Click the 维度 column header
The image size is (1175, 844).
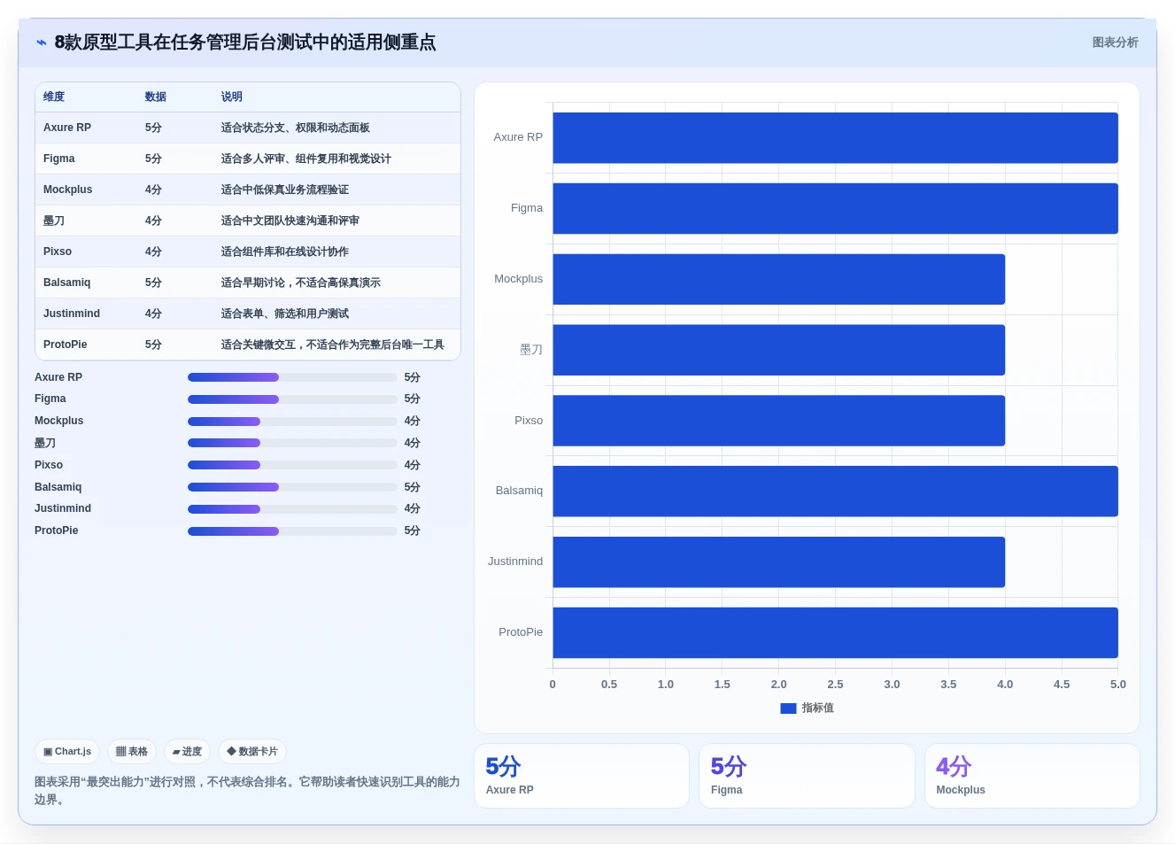coord(54,97)
